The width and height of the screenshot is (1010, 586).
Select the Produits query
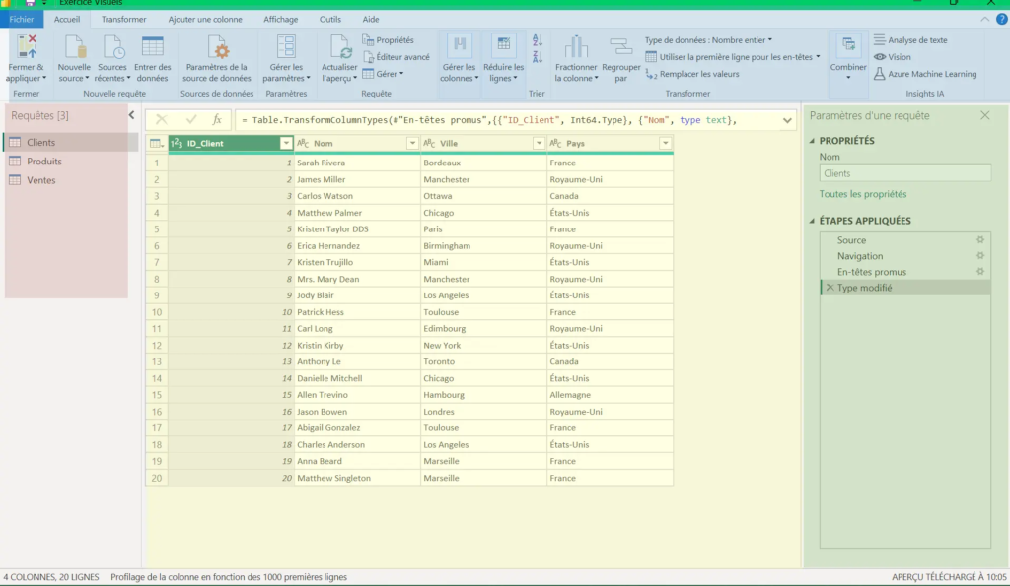pos(44,162)
